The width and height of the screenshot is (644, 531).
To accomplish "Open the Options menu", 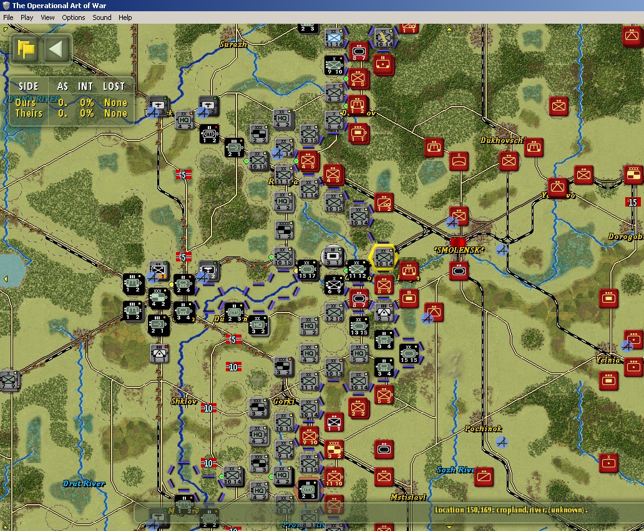I will point(74,17).
